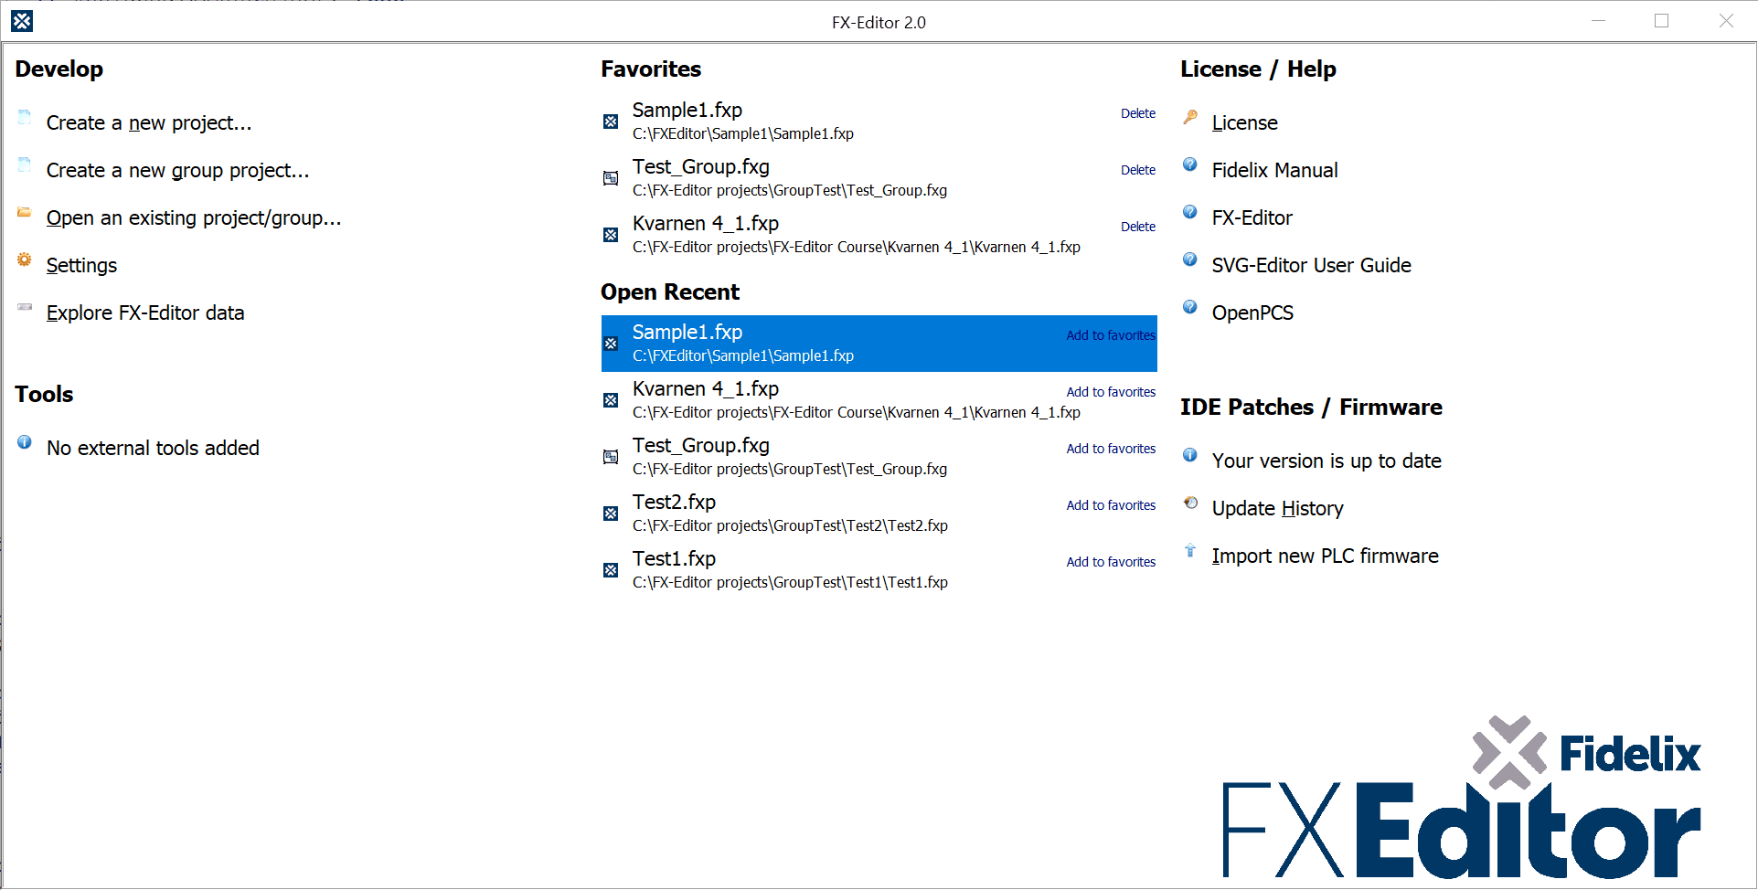
Task: Open OpenPCS help
Action: 1252,313
